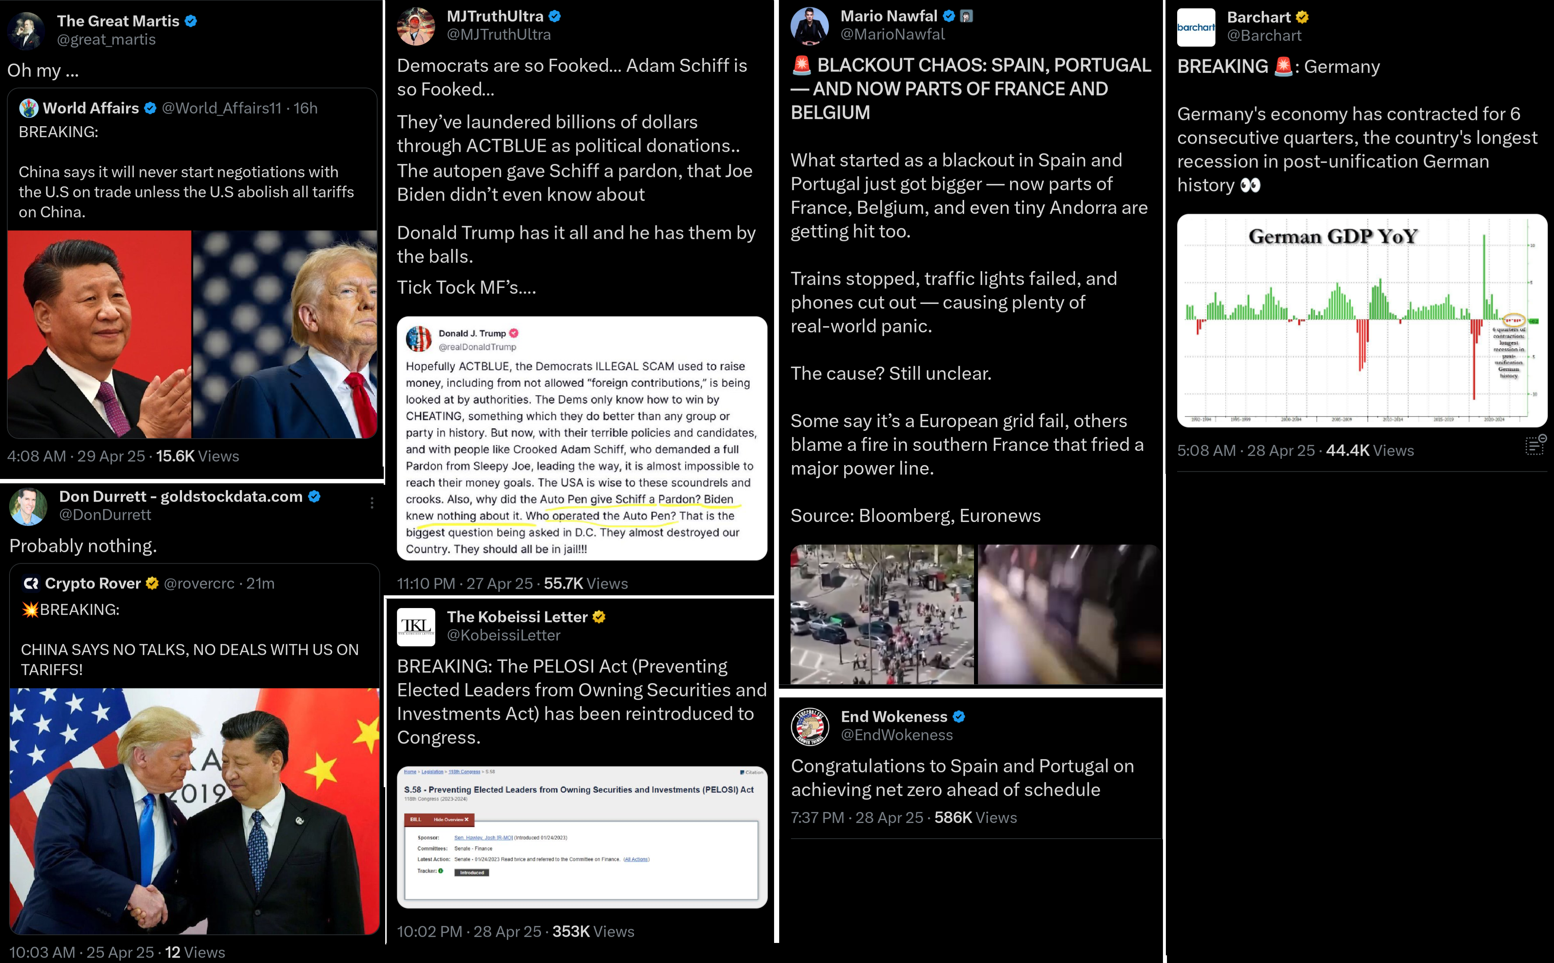Open End Wokeness profile avatar

click(x=809, y=727)
